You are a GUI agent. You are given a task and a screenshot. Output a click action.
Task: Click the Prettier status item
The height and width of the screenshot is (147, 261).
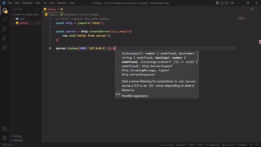241,145
